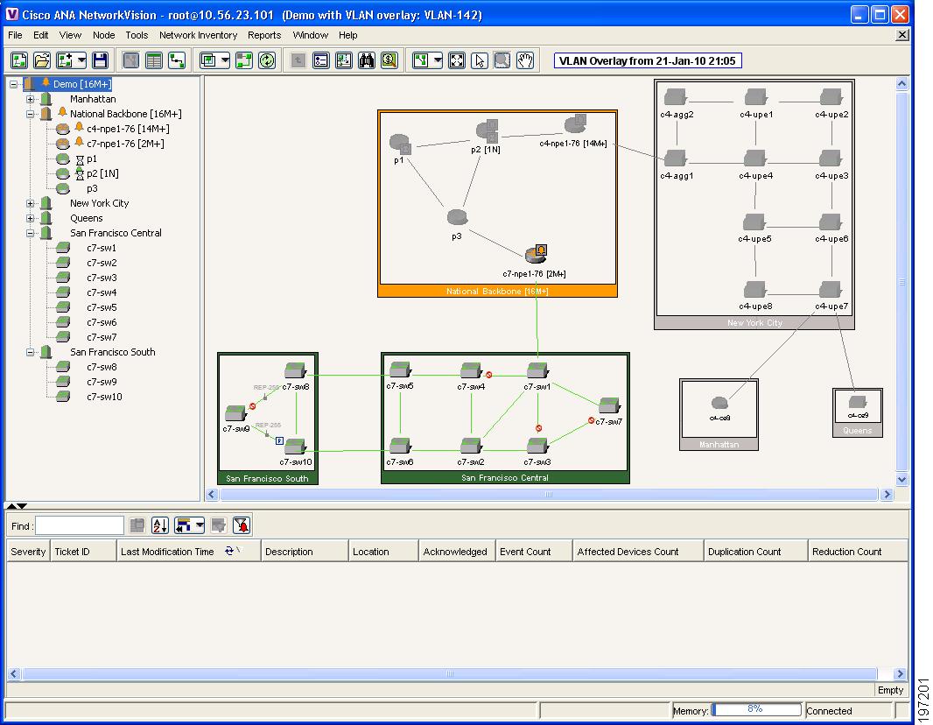Click the Fit in Window icon

click(456, 60)
